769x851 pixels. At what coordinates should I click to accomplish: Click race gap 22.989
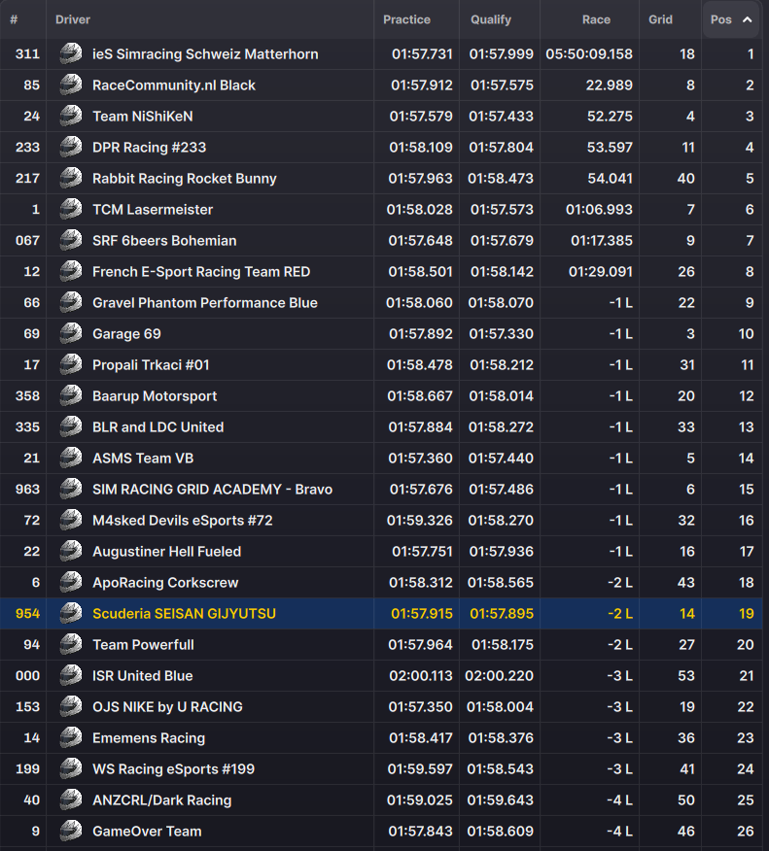(x=609, y=85)
